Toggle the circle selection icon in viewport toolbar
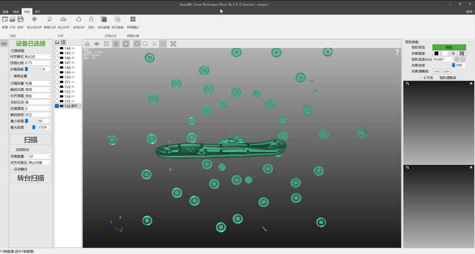 click(x=126, y=44)
